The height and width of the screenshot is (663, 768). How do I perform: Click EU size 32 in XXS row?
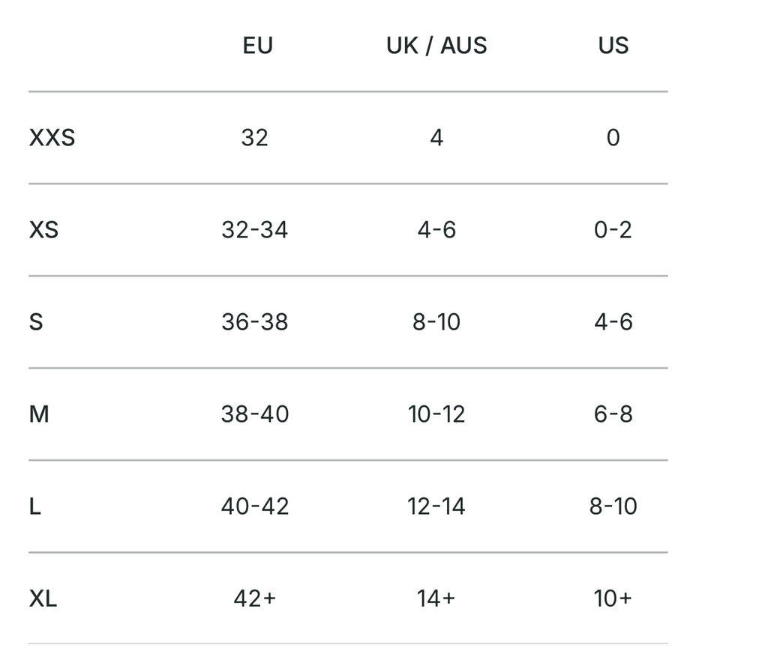255,138
